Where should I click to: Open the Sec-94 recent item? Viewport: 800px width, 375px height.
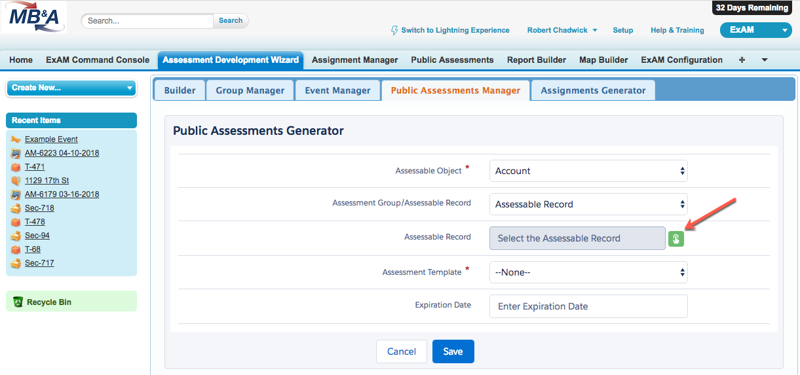coord(37,236)
